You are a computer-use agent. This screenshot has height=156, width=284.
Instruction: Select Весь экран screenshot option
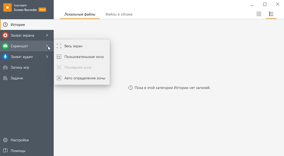82,46
